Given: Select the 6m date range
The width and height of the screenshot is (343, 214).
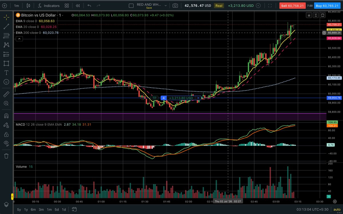Looking at the screenshot, I should 33,209.
